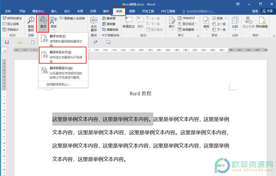Click the 共享 share button
The image size is (276, 176).
[x=267, y=11]
